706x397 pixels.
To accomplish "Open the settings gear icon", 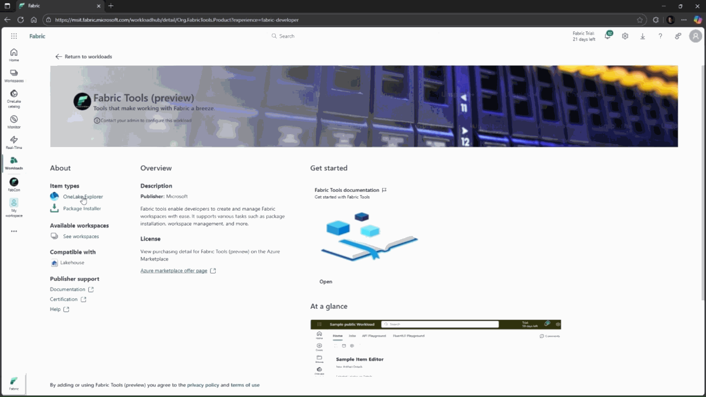I will (x=625, y=36).
